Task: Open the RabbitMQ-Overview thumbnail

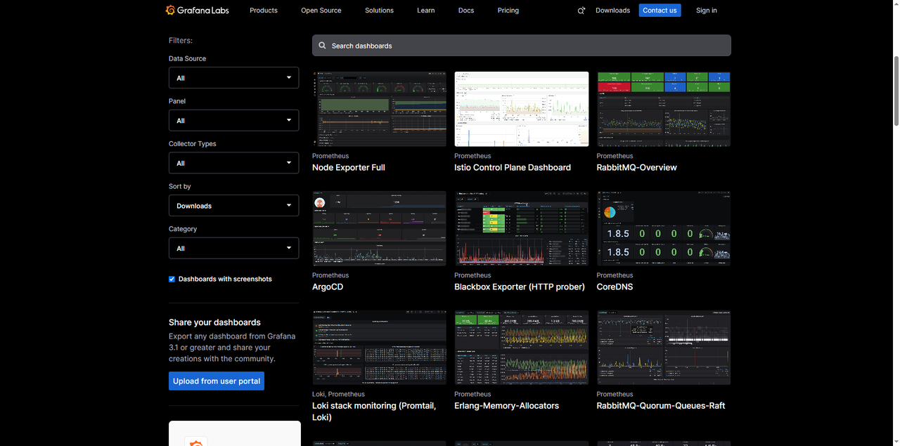Action: (x=664, y=109)
